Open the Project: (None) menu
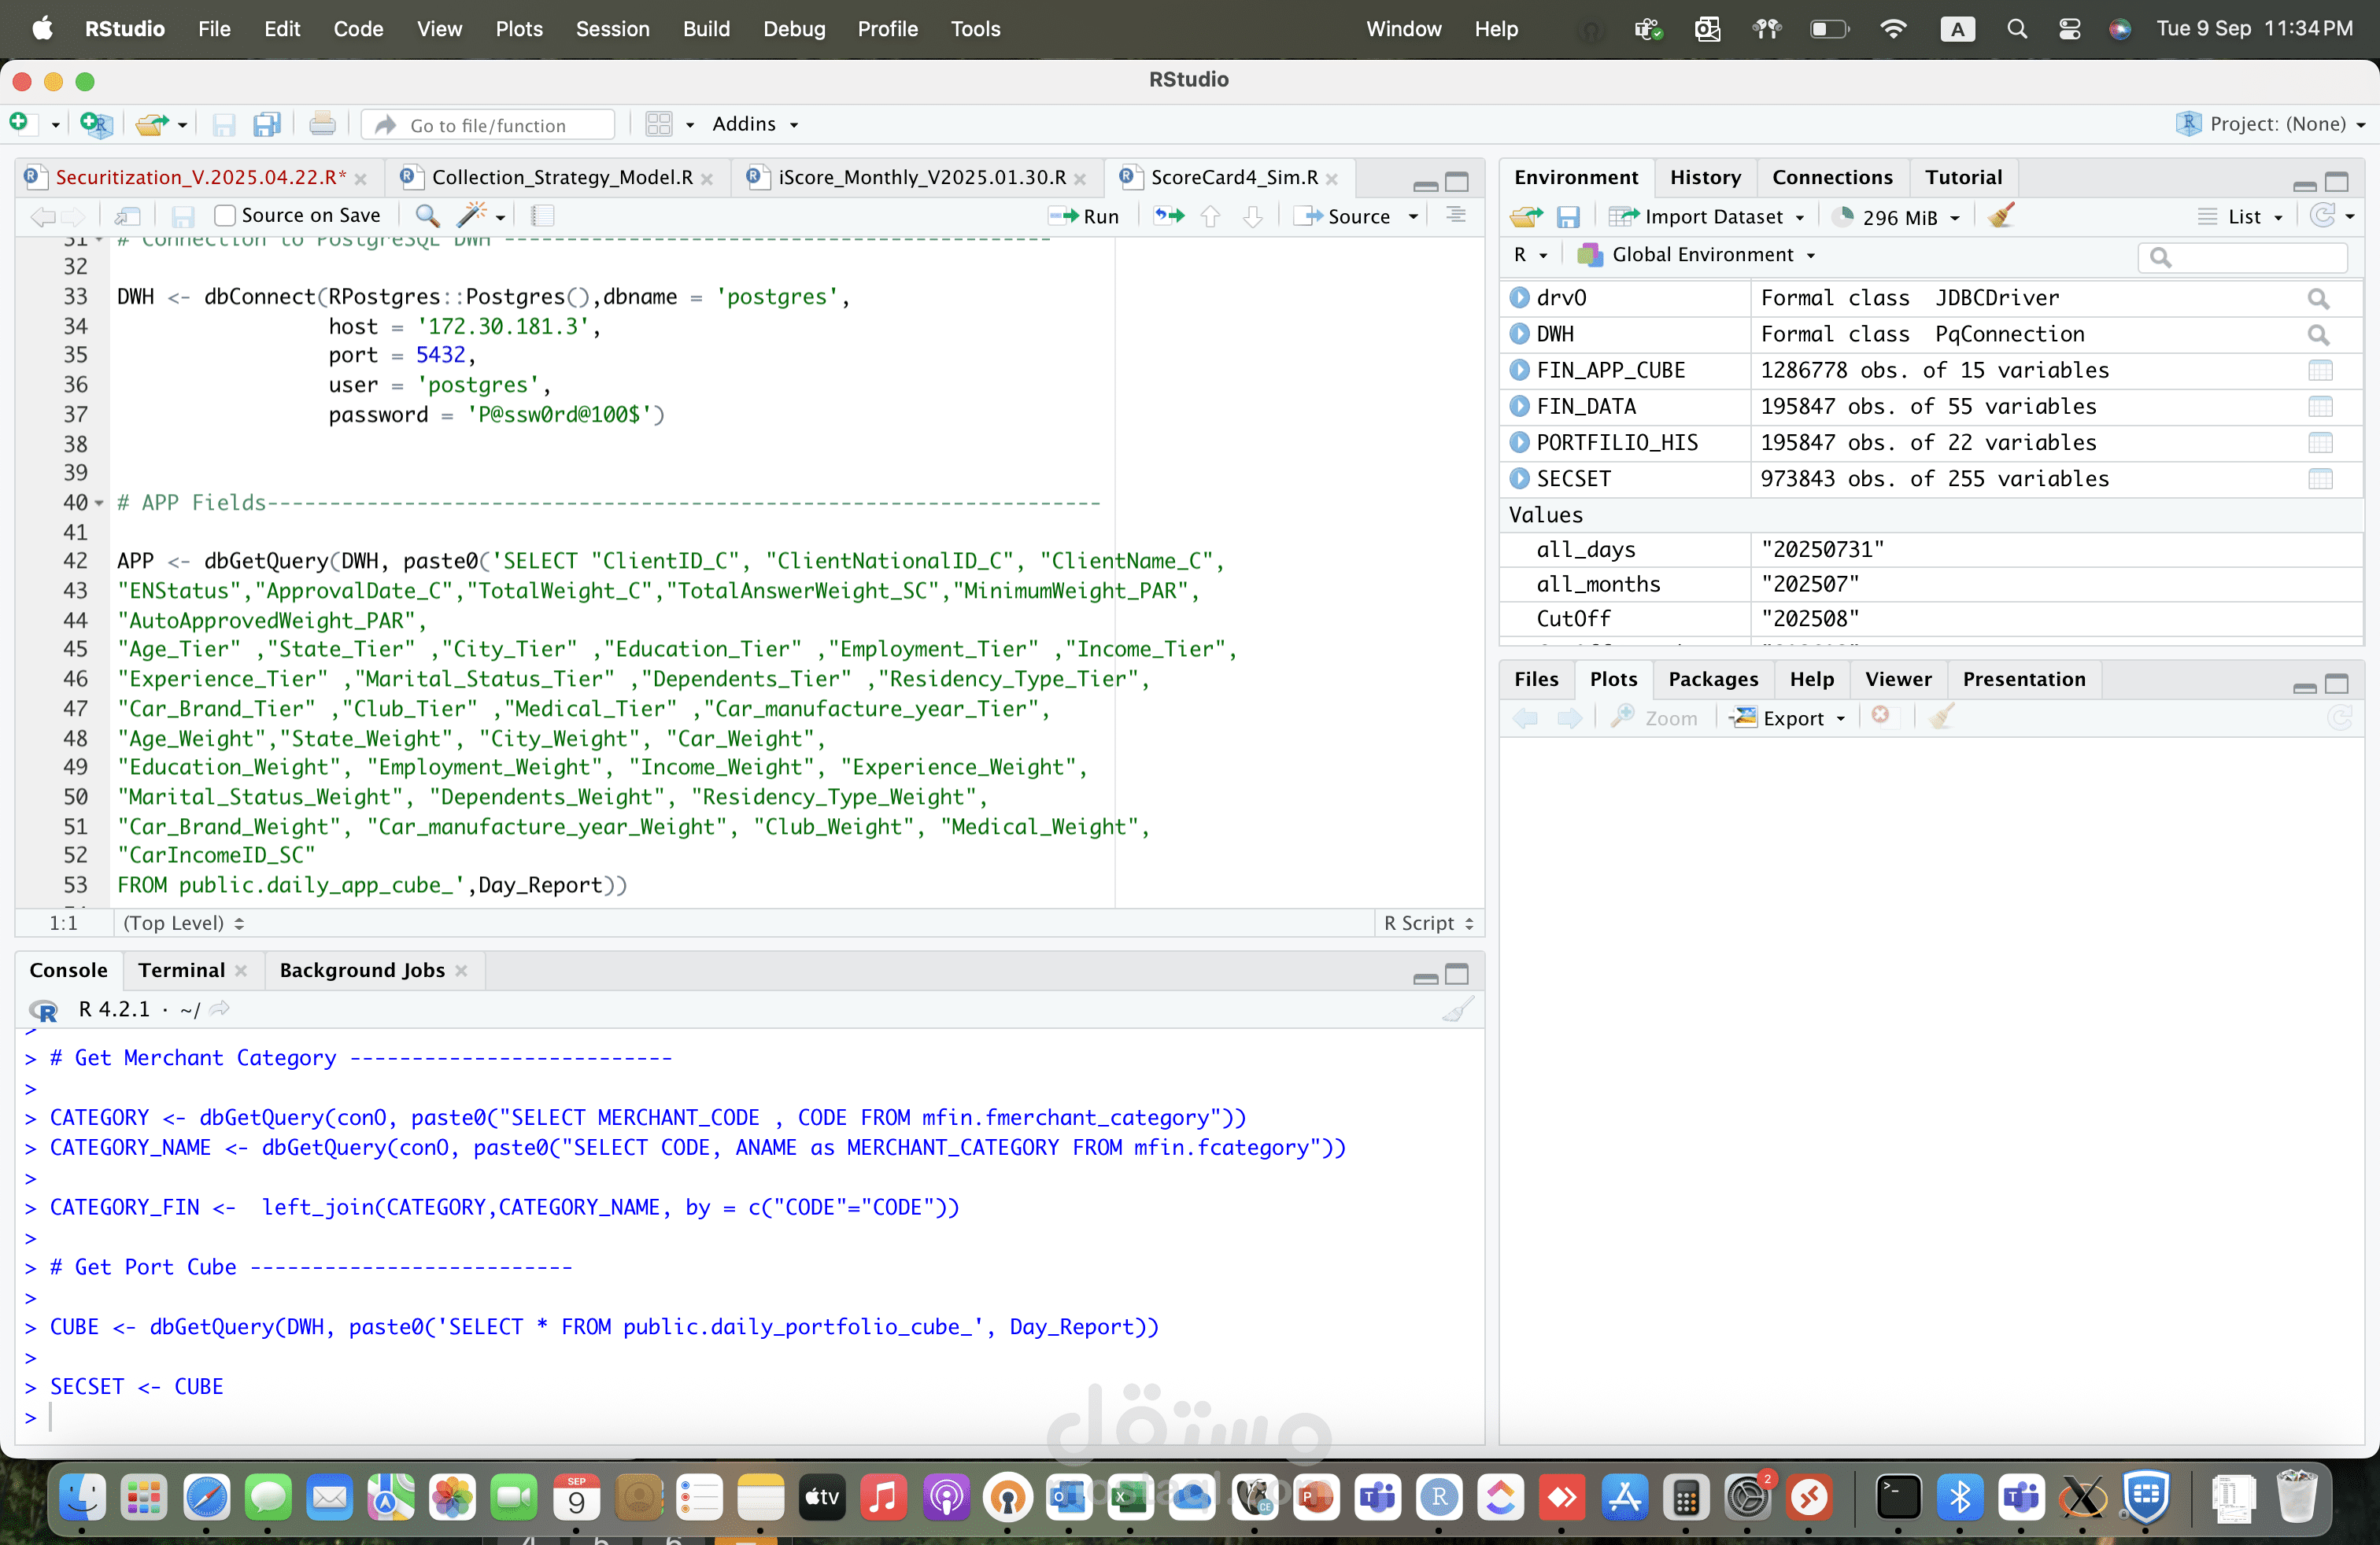2380x1545 pixels. tap(2271, 124)
